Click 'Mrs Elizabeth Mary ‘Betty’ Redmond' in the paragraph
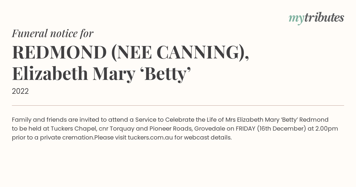Screen dimensions: 356x187 click(277, 120)
